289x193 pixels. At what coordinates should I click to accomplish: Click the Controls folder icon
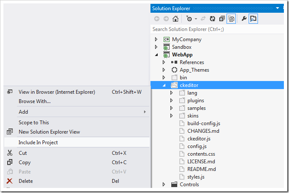(x=174, y=185)
